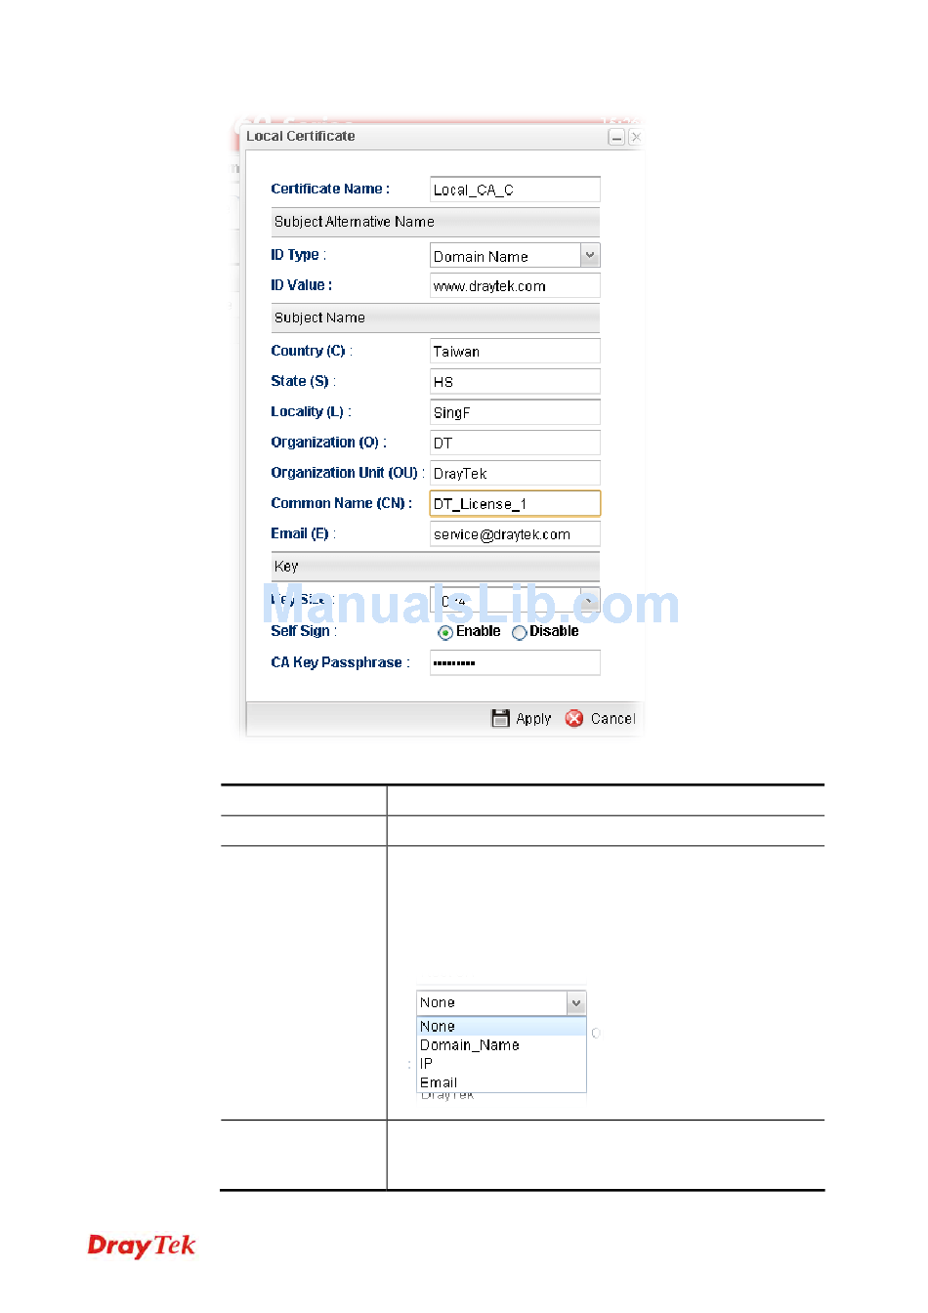Click the State field containing HS

coord(515,382)
